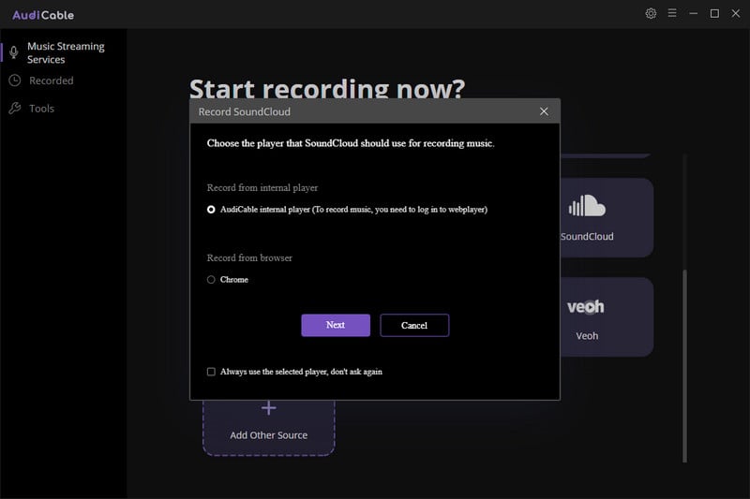This screenshot has width=750, height=499.
Task: Open settings via the gear icon
Action: [x=651, y=13]
